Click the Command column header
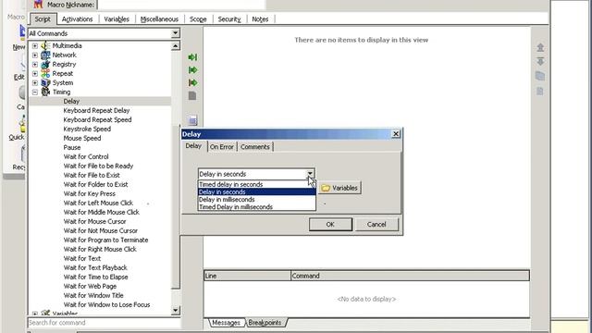This screenshot has height=333, width=592. tap(410, 276)
